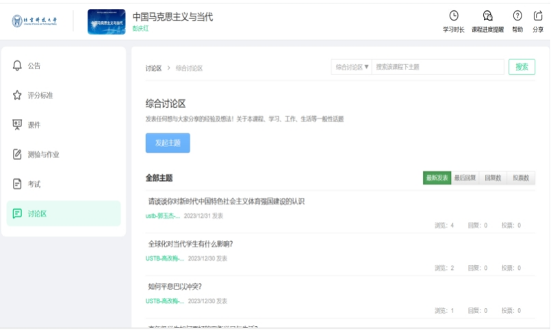Expand the 综合讨论区 search scope dropdown
Screen dimensions: 551x330
pos(352,67)
